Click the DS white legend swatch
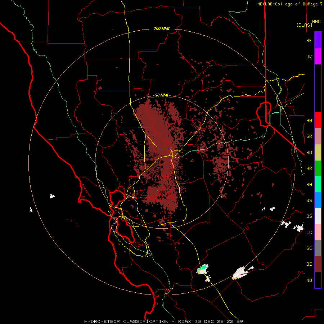The width and height of the screenshot is (324, 324). tap(318, 216)
